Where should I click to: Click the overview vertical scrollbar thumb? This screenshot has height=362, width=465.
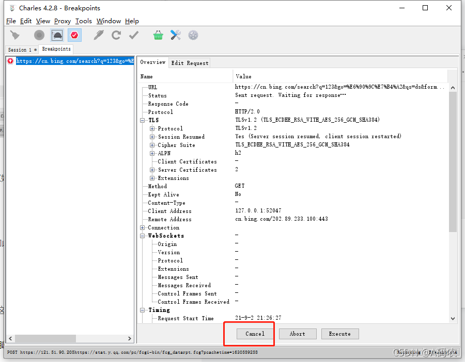[453, 161]
